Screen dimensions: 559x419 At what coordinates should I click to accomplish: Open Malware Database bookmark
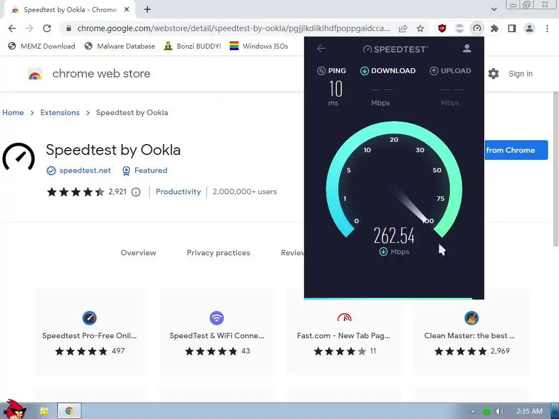coord(120,46)
